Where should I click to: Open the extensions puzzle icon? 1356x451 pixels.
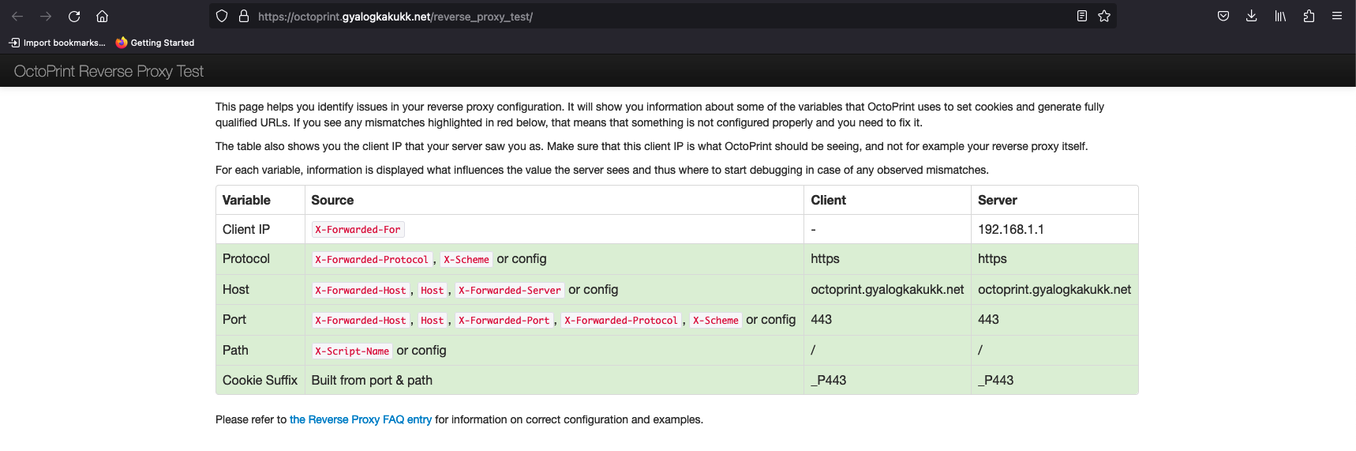(x=1309, y=16)
